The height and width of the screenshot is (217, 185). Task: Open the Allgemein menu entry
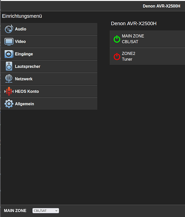click(x=49, y=104)
